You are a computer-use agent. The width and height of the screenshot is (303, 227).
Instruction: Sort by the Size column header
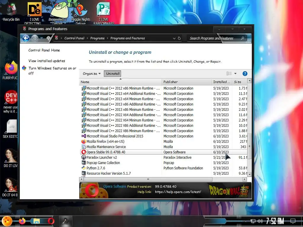coord(240,82)
